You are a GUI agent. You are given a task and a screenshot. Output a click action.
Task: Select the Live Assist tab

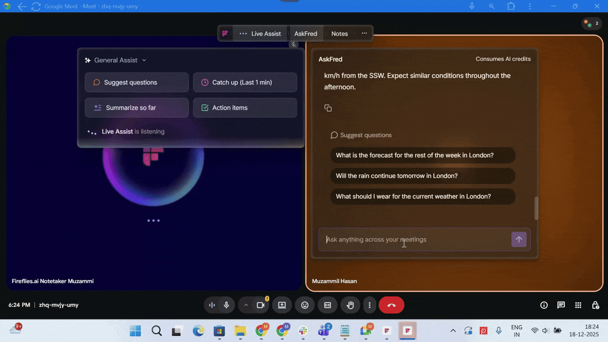click(x=266, y=33)
